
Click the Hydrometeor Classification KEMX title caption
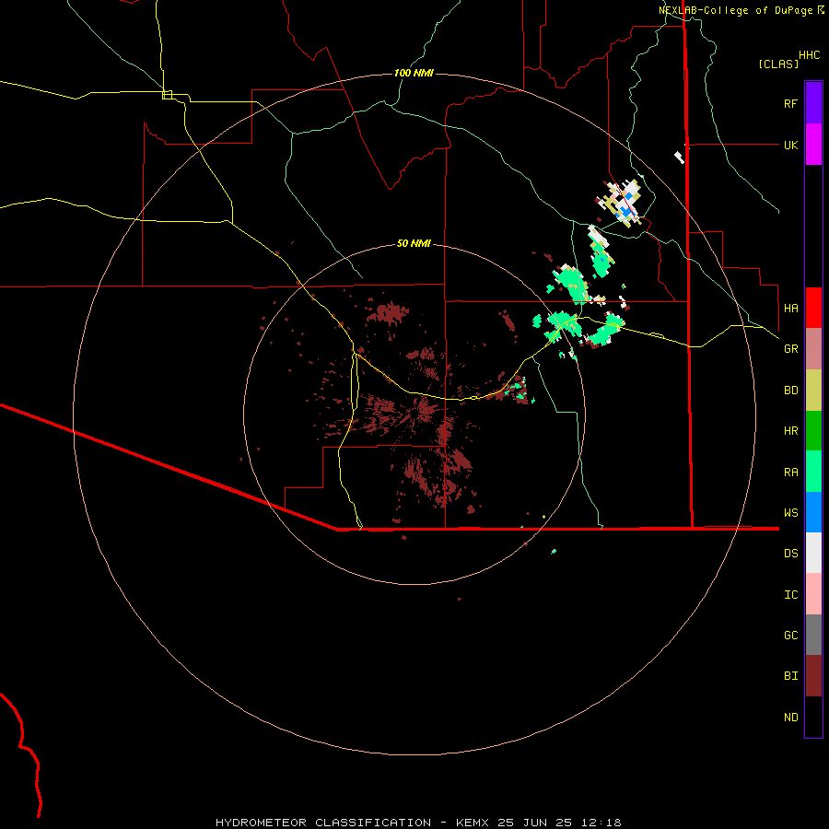[418, 823]
